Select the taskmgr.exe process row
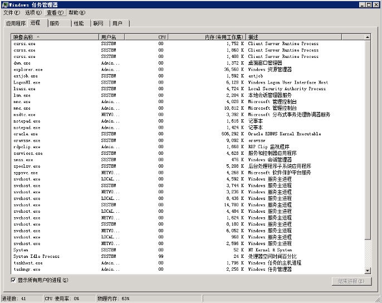The image size is (382, 303). (188, 270)
